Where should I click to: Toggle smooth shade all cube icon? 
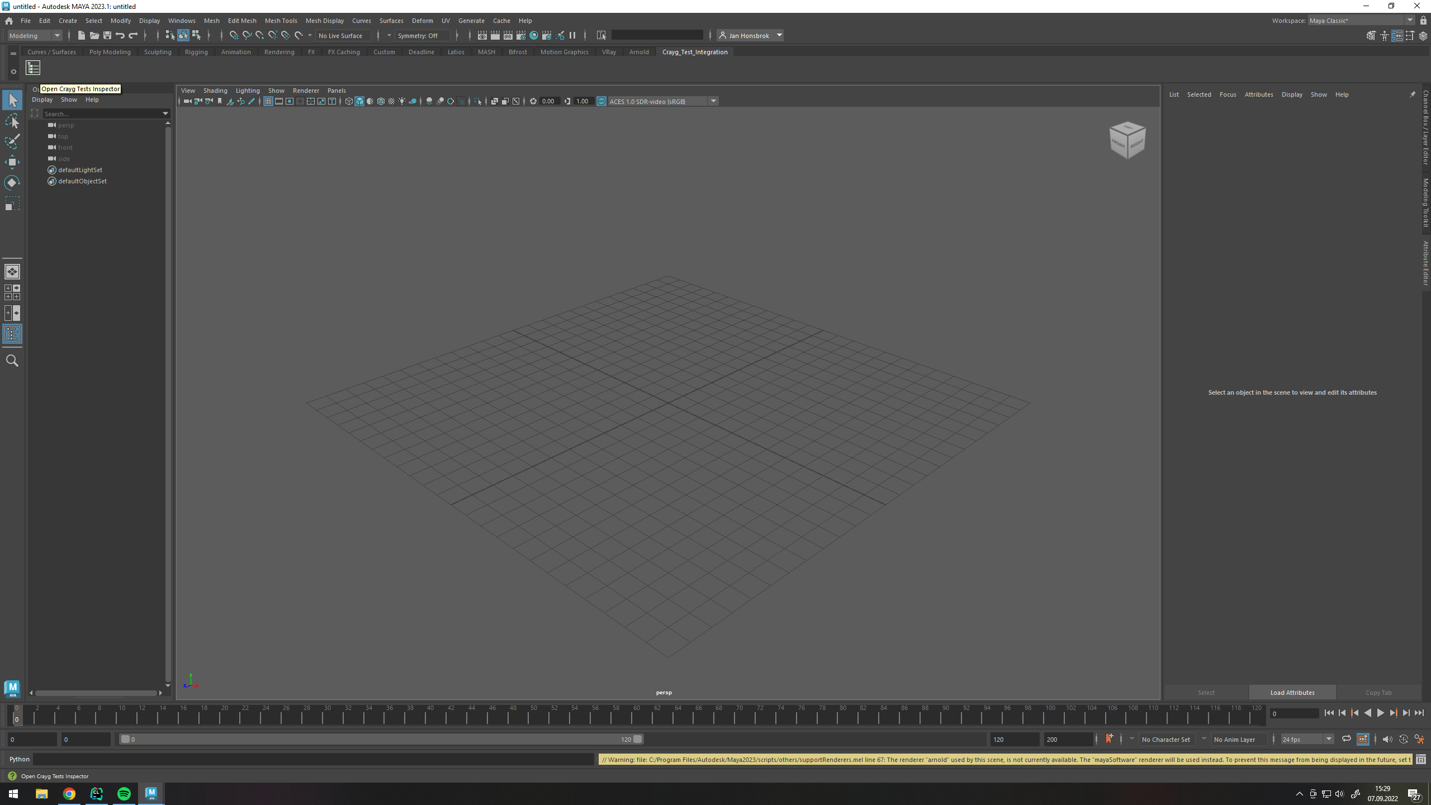(359, 101)
